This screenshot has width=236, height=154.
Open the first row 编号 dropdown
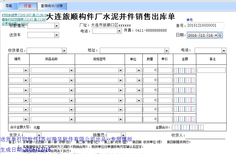(x=26, y=70)
